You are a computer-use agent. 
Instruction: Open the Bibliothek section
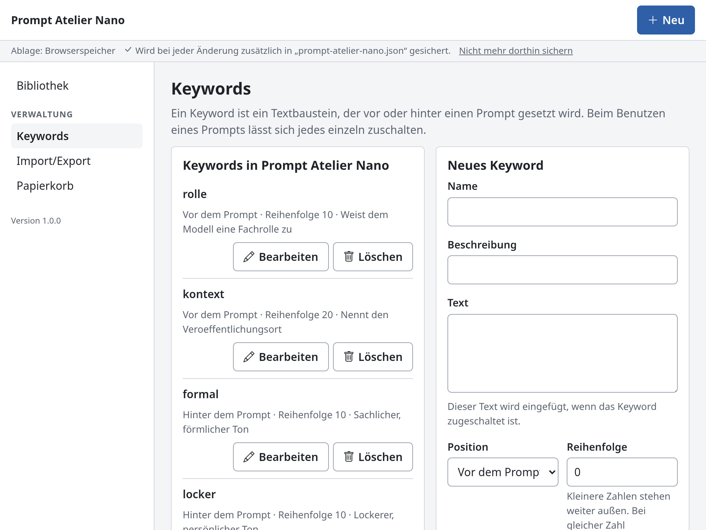click(77, 86)
